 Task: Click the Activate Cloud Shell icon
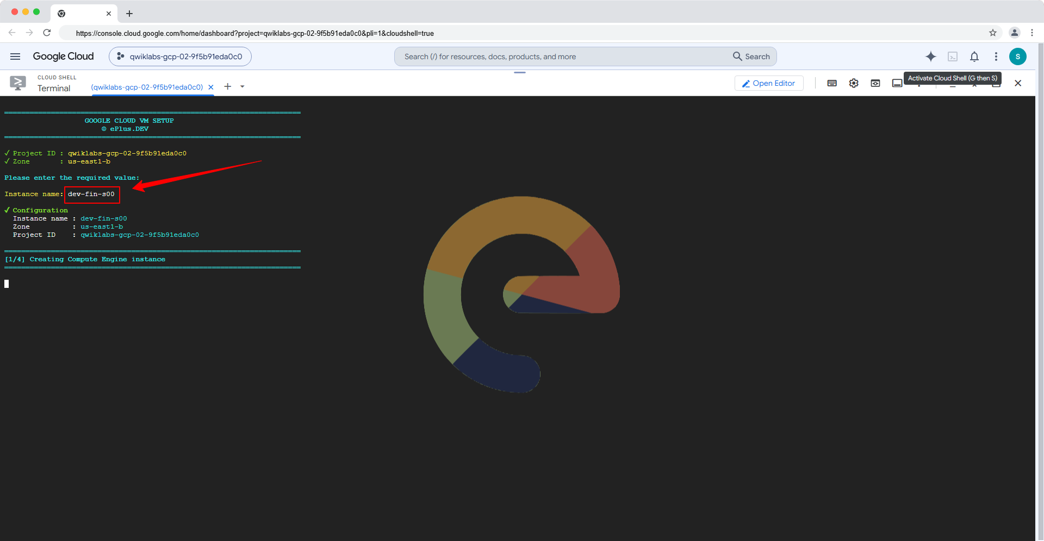pos(953,56)
